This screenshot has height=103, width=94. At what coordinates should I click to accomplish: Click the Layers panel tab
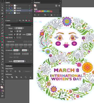(x=8, y=3)
